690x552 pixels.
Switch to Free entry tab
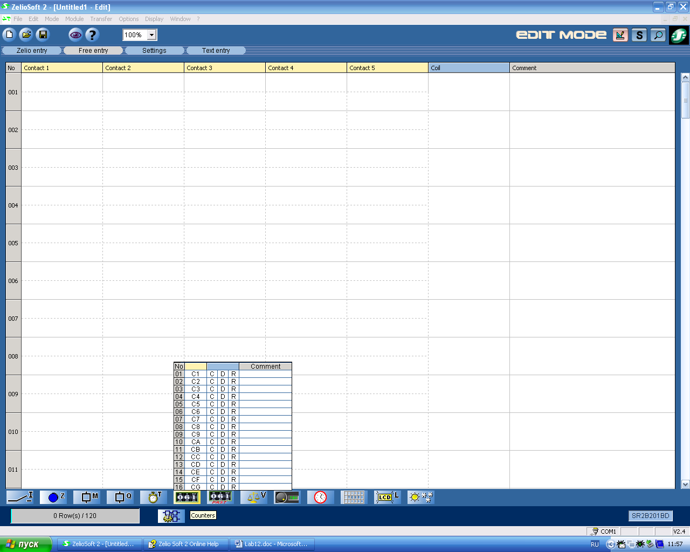coord(93,50)
